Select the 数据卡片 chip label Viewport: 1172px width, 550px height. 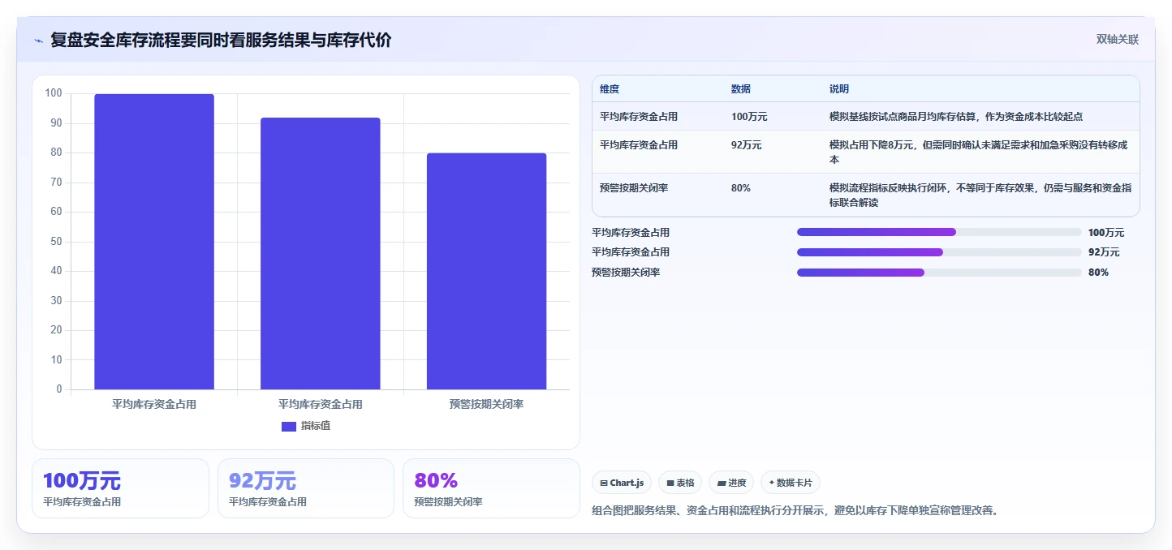click(x=794, y=483)
